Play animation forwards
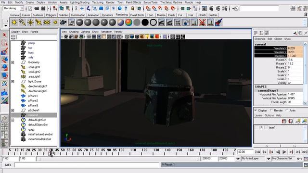 [284, 152]
